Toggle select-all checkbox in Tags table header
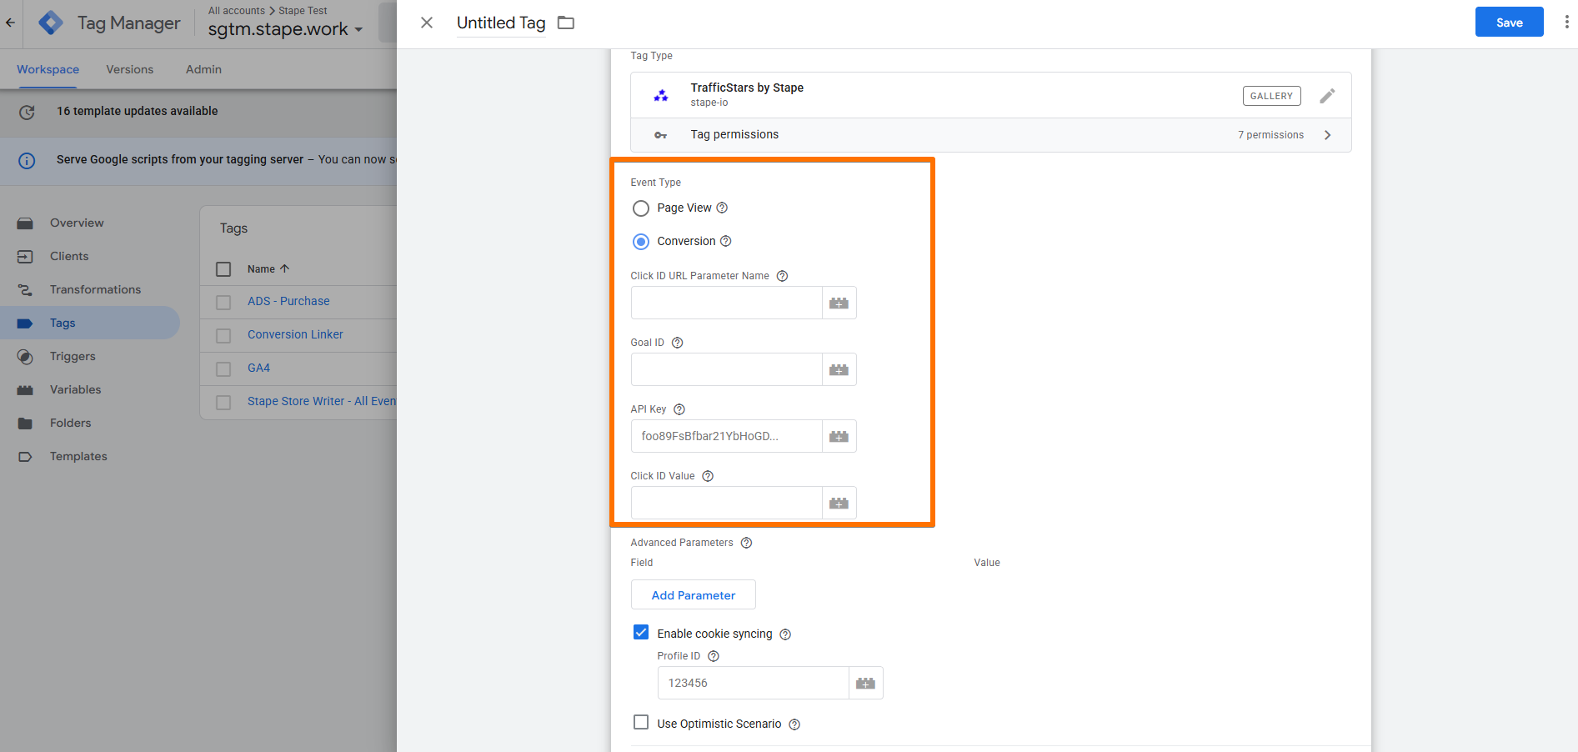The image size is (1578, 752). pos(223,269)
